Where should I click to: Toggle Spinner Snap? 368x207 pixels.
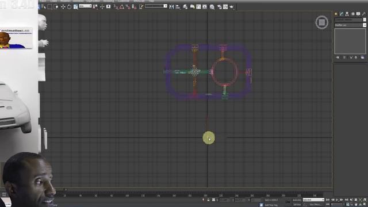pyautogui.click(x=134, y=7)
